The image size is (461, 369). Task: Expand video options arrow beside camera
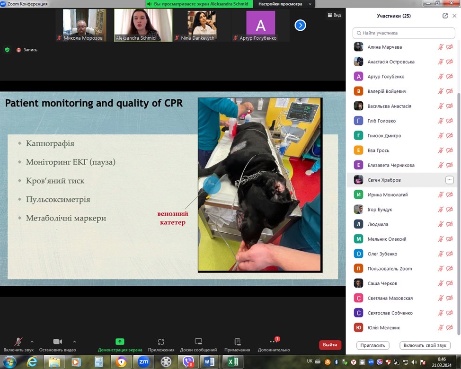tap(74, 342)
